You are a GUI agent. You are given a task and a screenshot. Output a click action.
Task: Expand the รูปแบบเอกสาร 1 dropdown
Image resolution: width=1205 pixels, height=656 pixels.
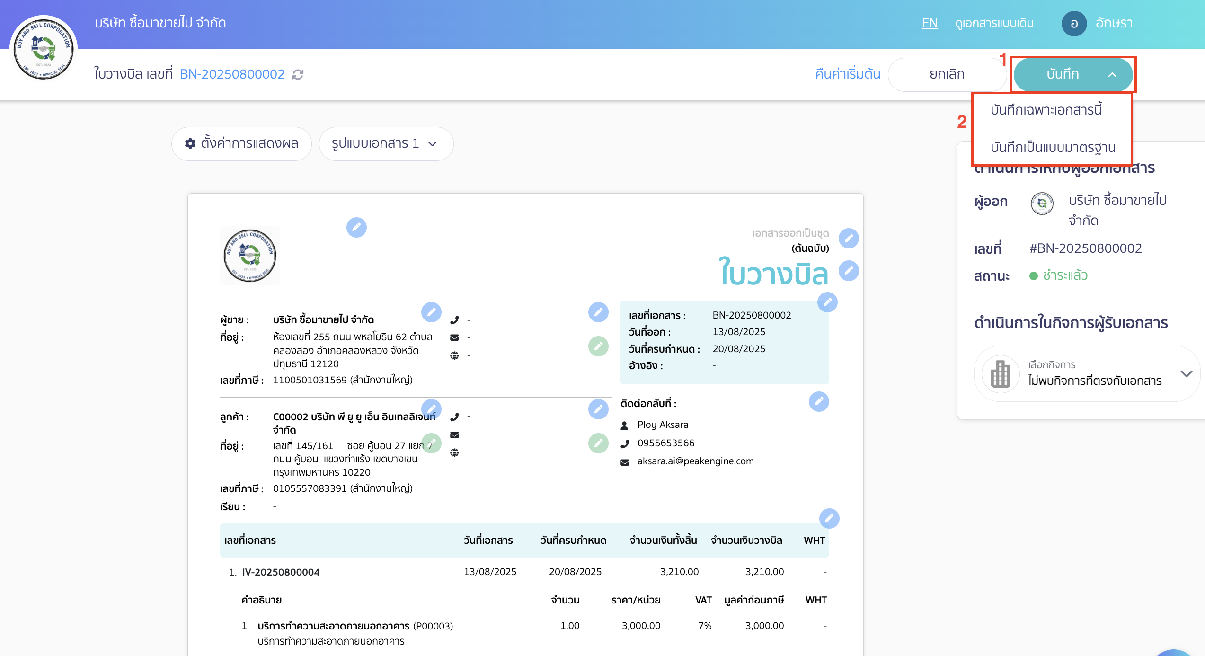(x=386, y=143)
